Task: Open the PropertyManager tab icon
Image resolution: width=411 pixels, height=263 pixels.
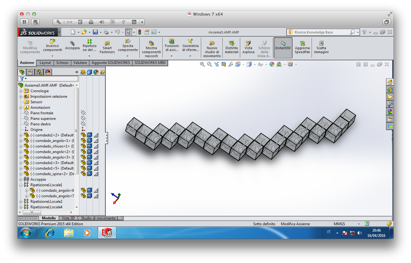Action: (30, 72)
